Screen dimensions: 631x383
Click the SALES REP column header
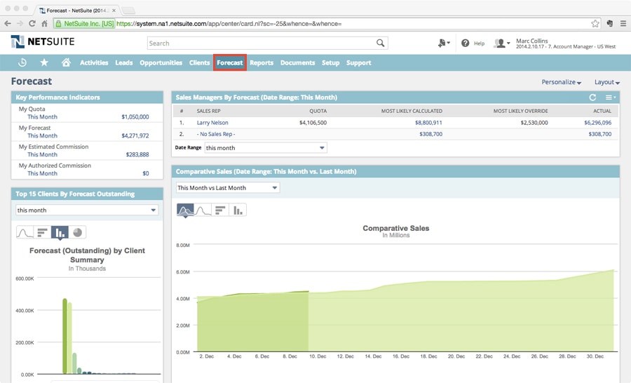click(x=208, y=111)
